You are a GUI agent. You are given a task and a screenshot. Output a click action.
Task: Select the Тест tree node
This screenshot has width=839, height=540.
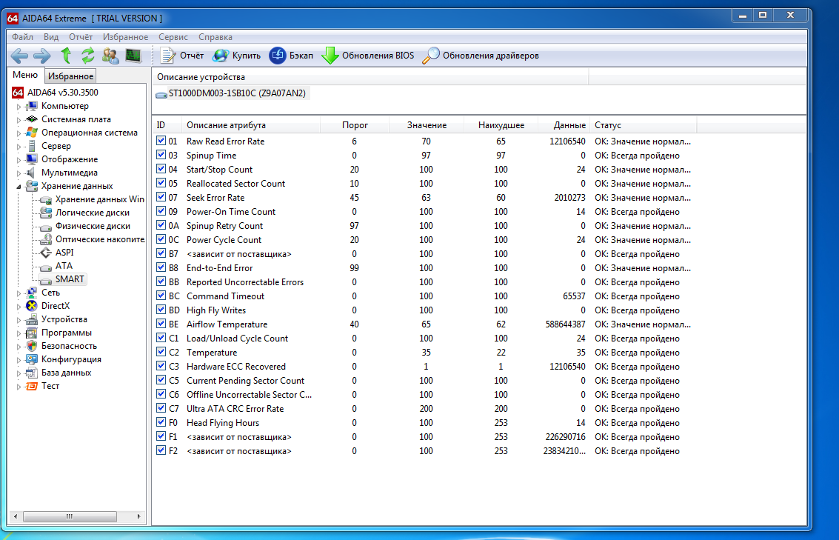point(50,386)
